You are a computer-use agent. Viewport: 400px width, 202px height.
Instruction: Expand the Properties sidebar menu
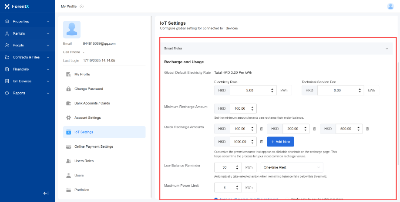click(27, 21)
